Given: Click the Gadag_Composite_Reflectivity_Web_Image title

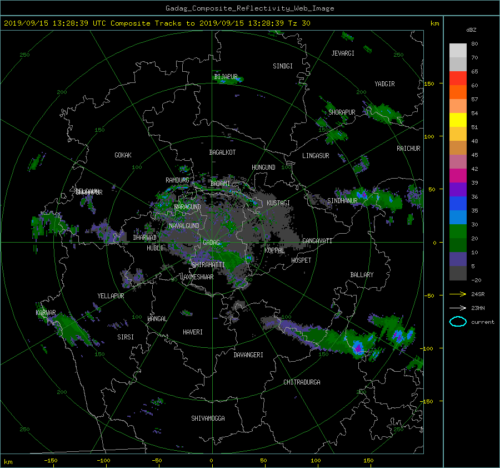Looking at the screenshot, I should (x=249, y=8).
